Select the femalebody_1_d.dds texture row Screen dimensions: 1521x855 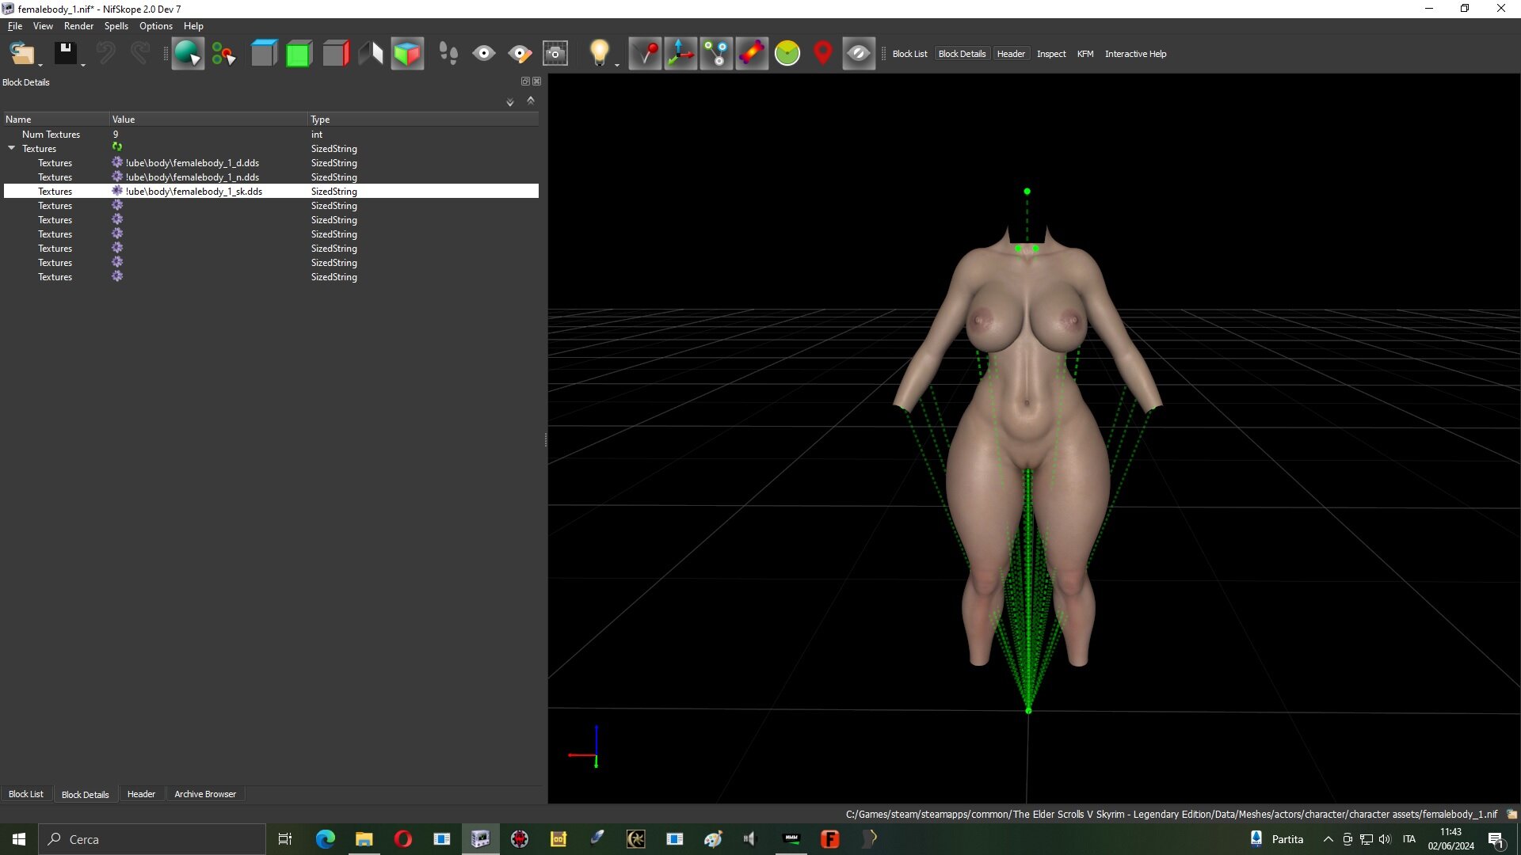click(x=193, y=162)
